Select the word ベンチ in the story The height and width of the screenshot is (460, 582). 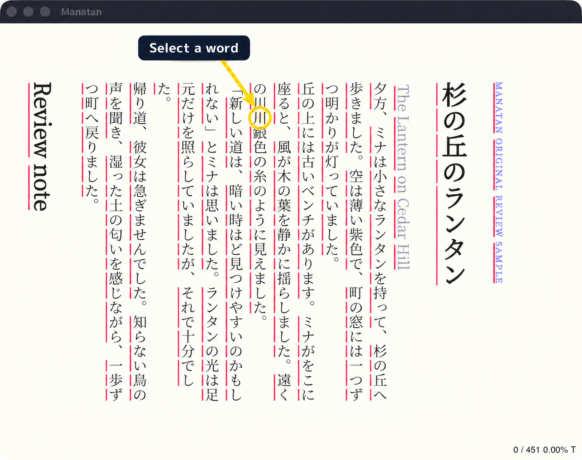coord(308,205)
